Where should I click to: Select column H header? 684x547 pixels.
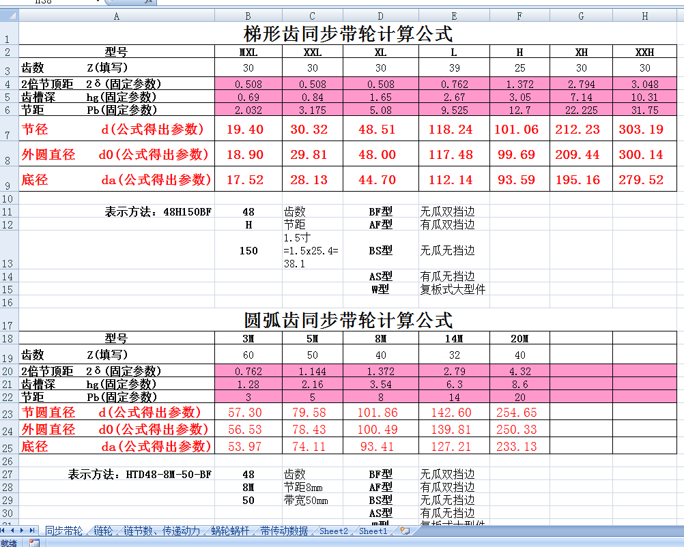[x=644, y=16]
